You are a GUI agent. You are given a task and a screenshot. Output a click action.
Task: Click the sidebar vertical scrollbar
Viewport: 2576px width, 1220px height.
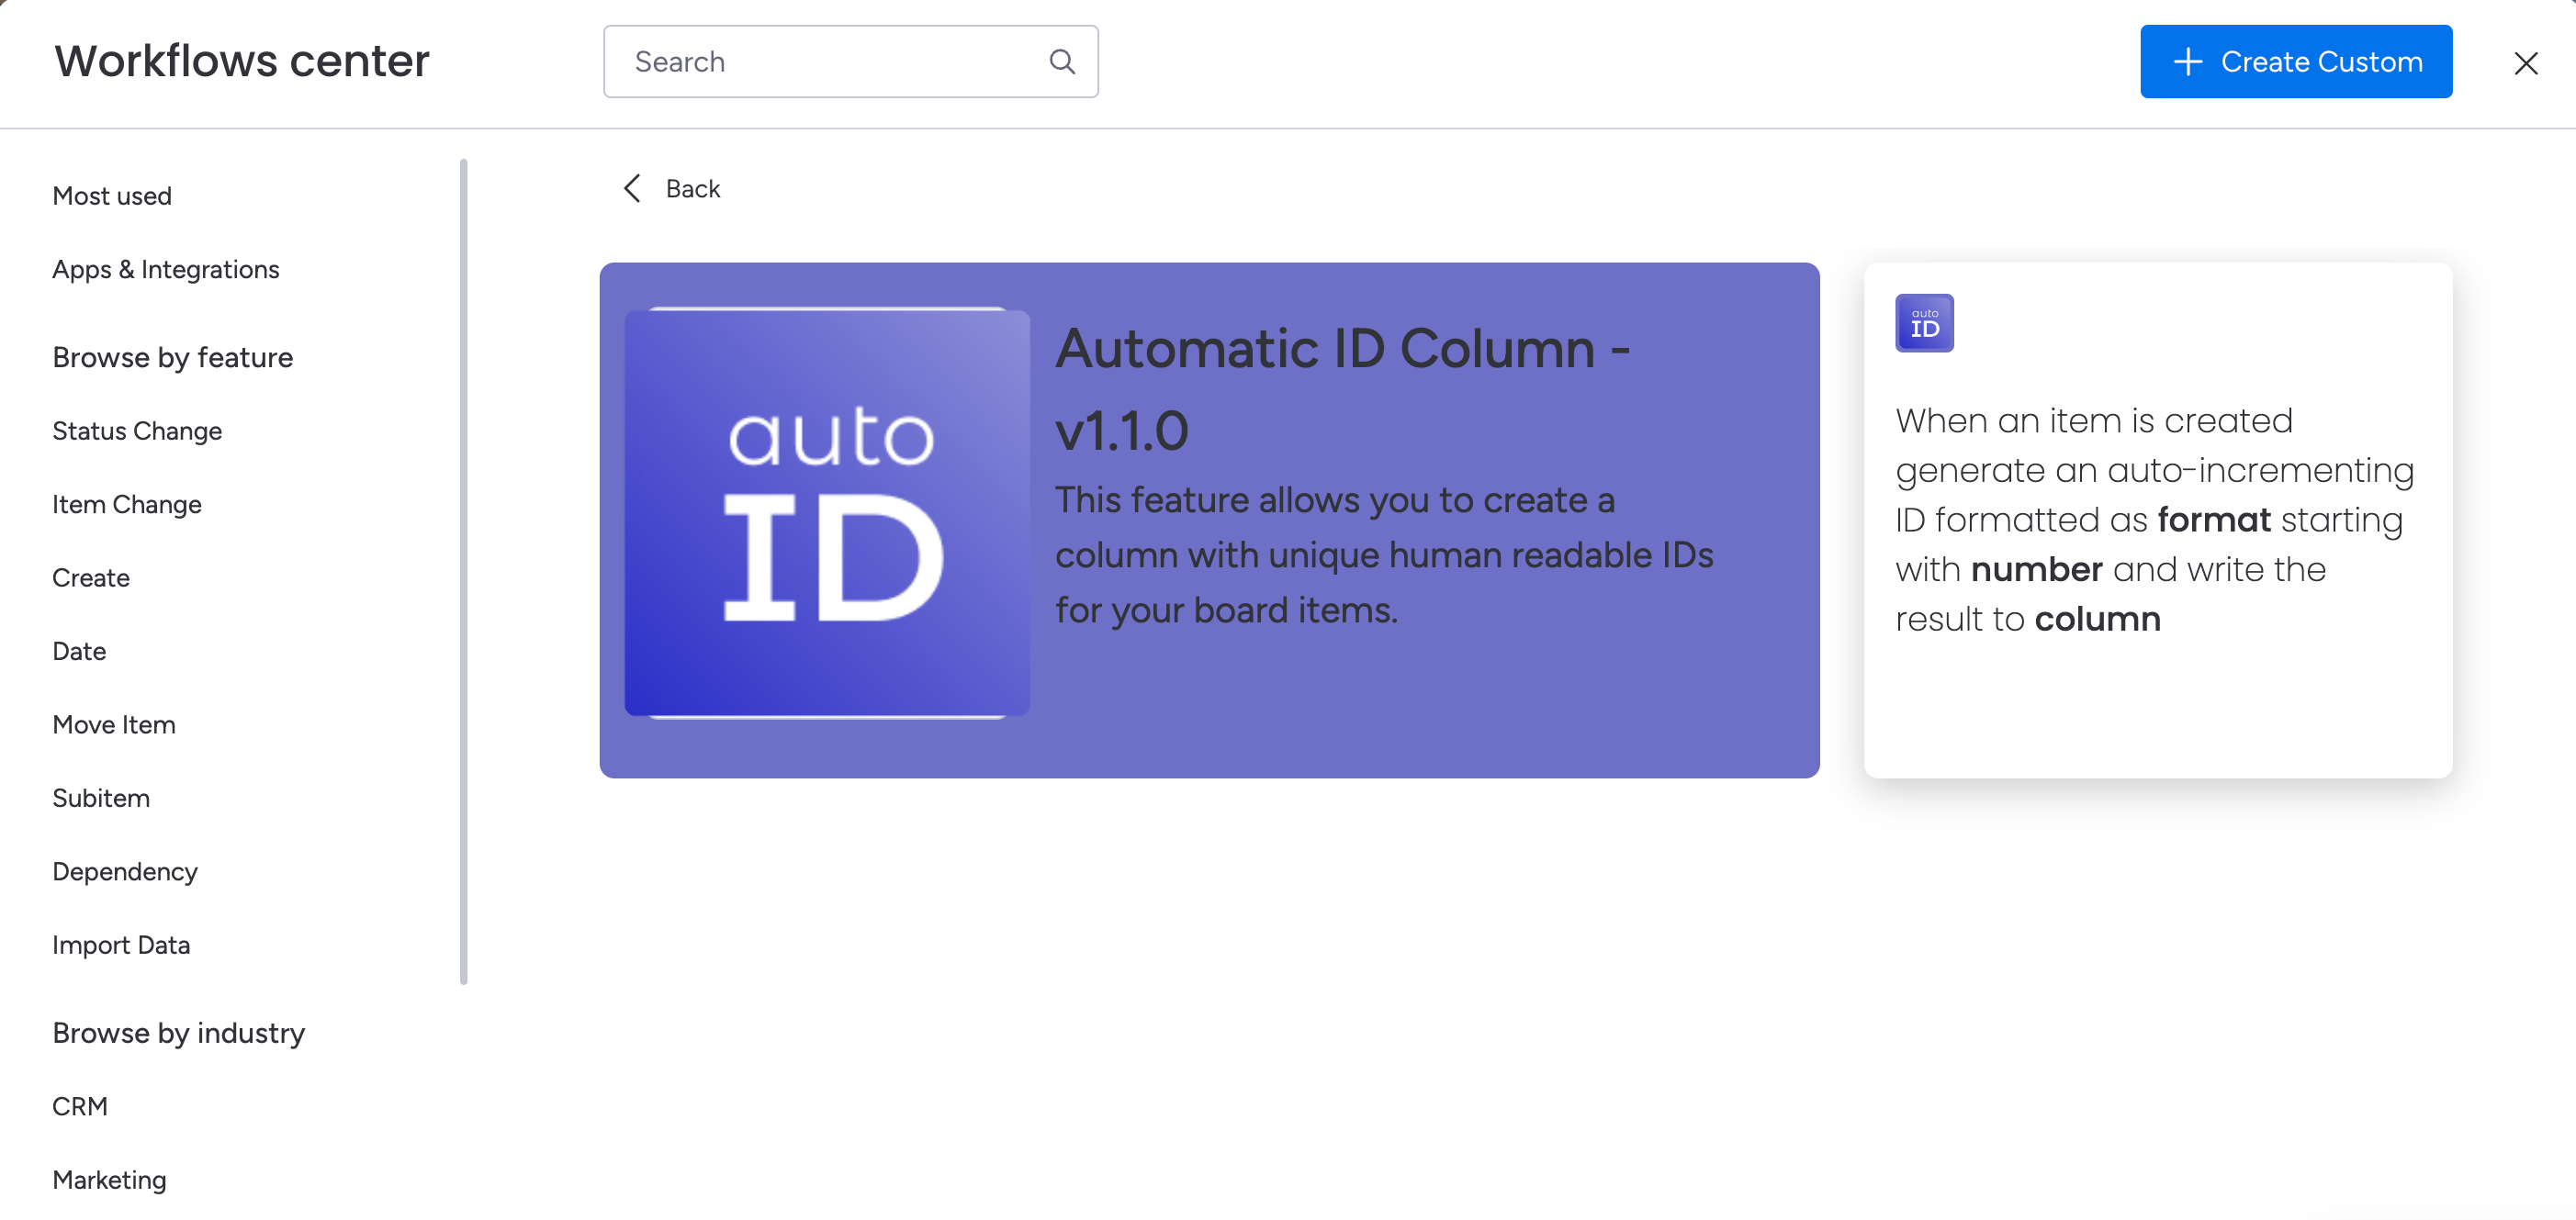coord(463,569)
